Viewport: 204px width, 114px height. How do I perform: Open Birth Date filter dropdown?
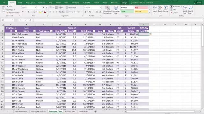click(x=94, y=31)
